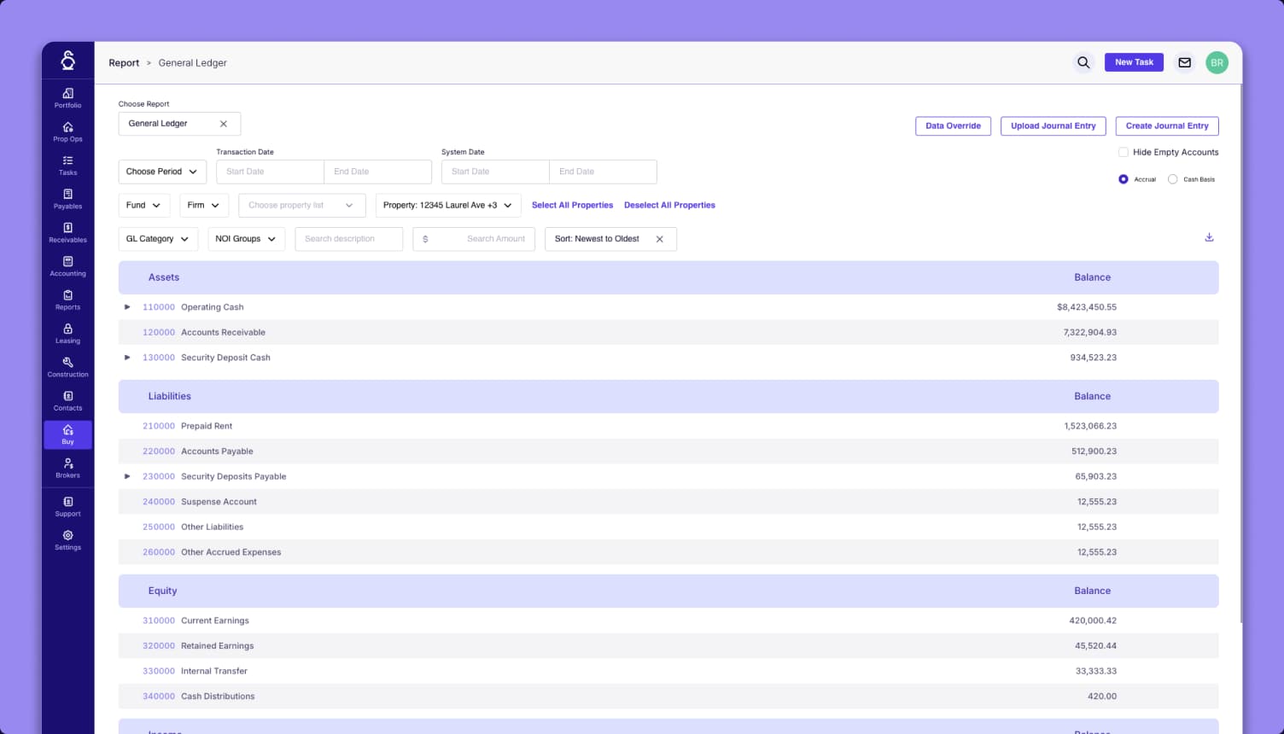1284x734 pixels.
Task: Select the Payables sidebar icon
Action: [67, 200]
